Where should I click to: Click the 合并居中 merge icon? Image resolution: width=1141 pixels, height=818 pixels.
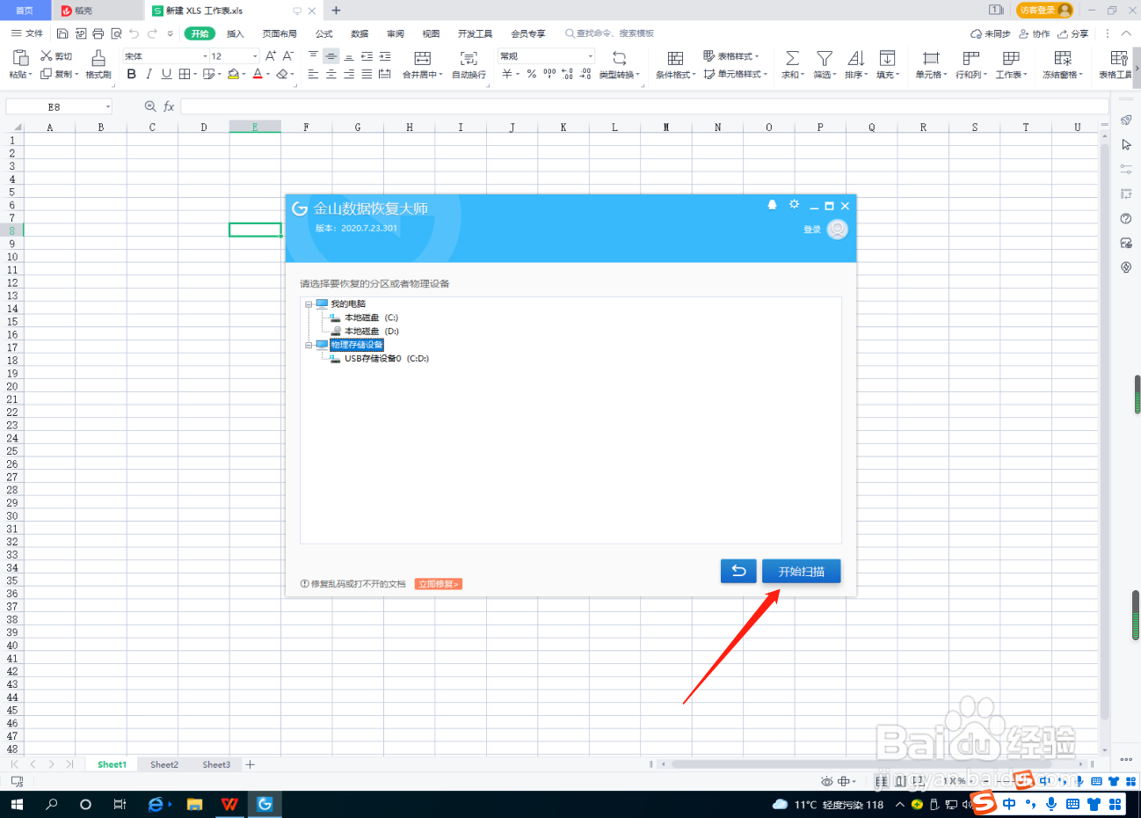point(423,58)
